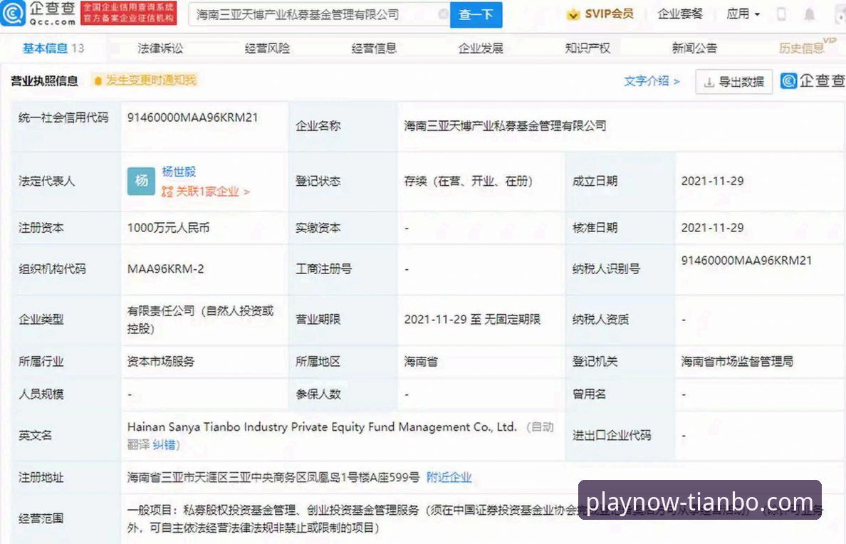Click the 查一下 search button

pyautogui.click(x=476, y=14)
